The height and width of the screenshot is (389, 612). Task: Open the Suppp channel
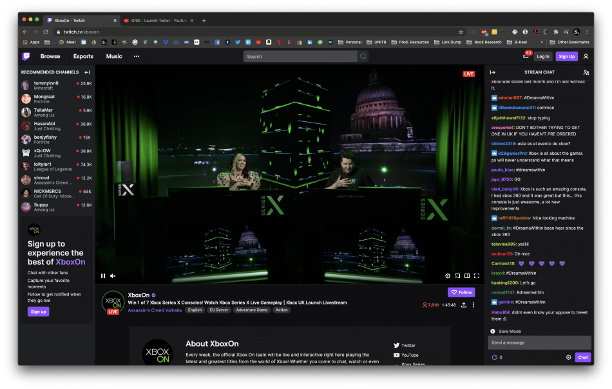(57, 207)
